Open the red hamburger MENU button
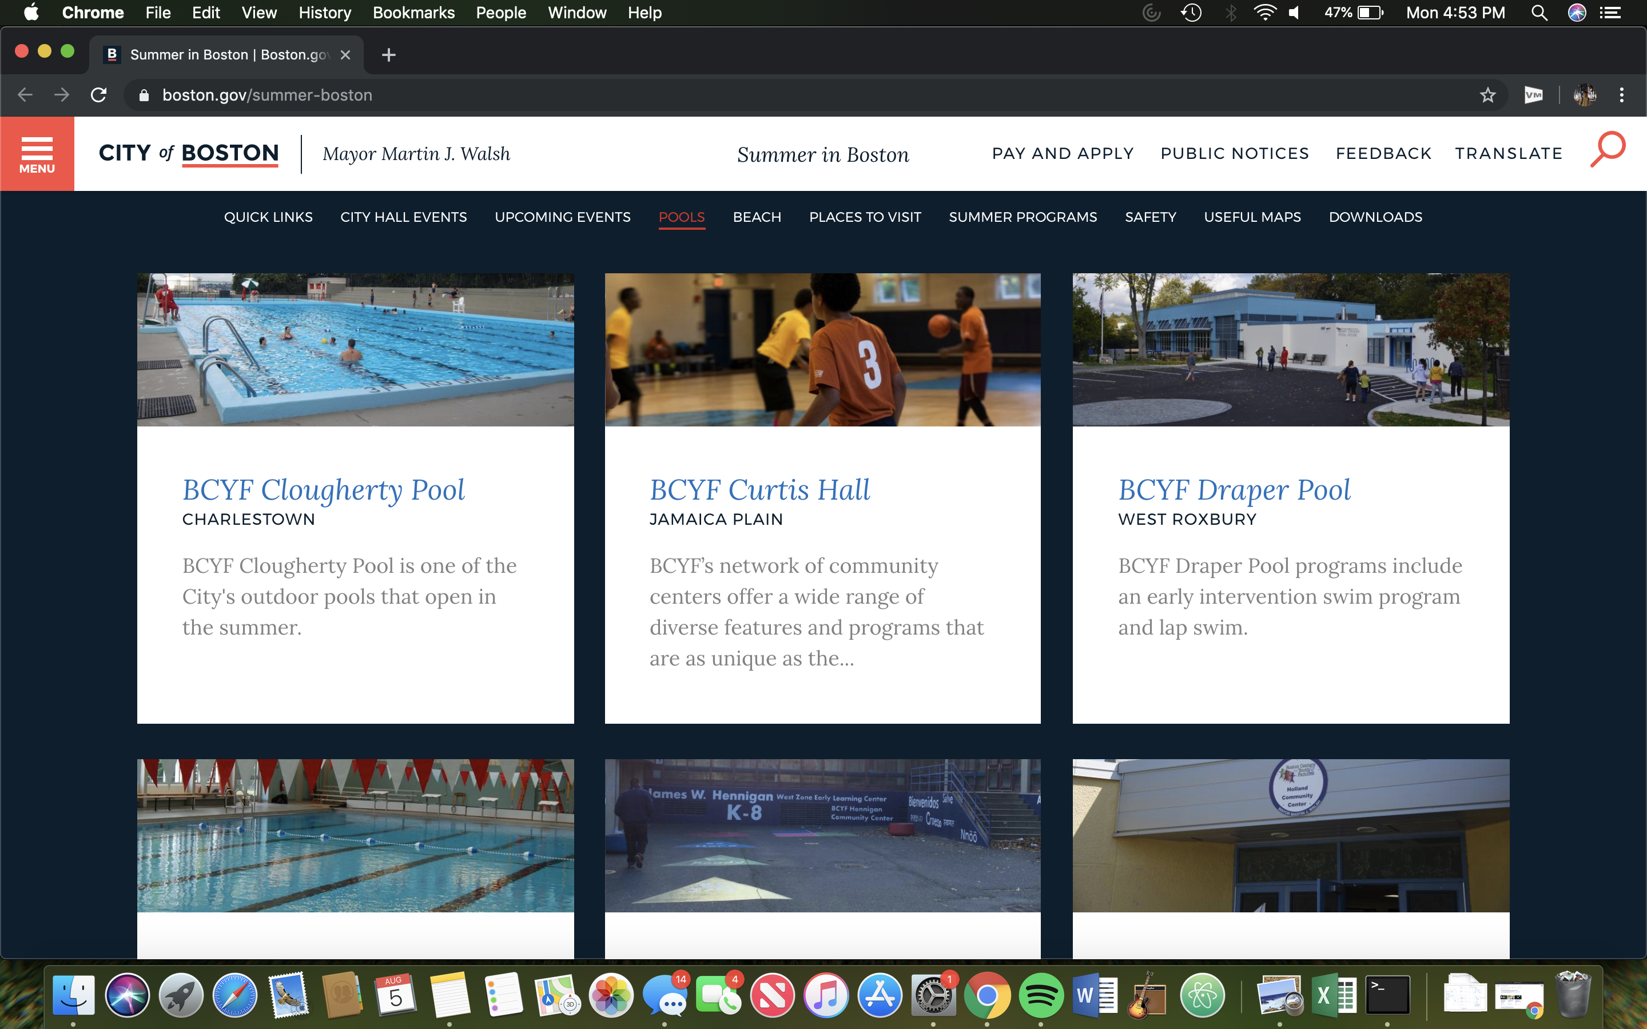 37,153
